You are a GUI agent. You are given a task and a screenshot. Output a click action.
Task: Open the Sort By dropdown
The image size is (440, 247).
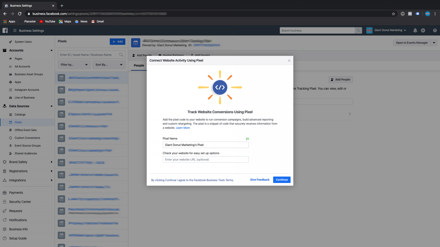[x=109, y=64]
